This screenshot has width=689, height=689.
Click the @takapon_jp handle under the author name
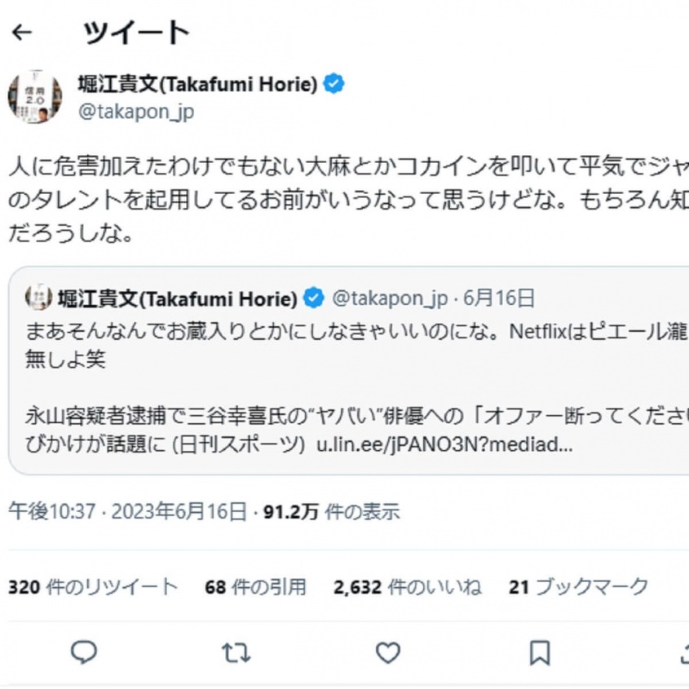(x=135, y=112)
